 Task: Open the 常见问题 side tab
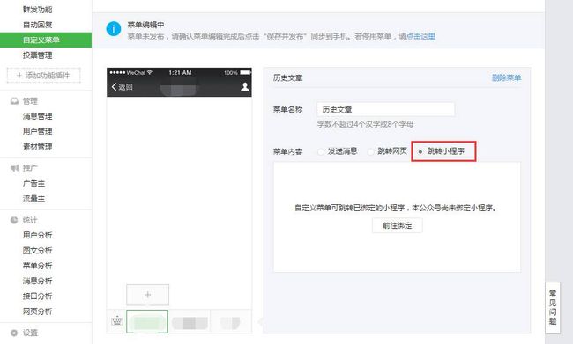(x=553, y=307)
